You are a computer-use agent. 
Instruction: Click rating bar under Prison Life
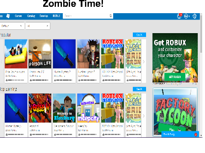click(40, 80)
